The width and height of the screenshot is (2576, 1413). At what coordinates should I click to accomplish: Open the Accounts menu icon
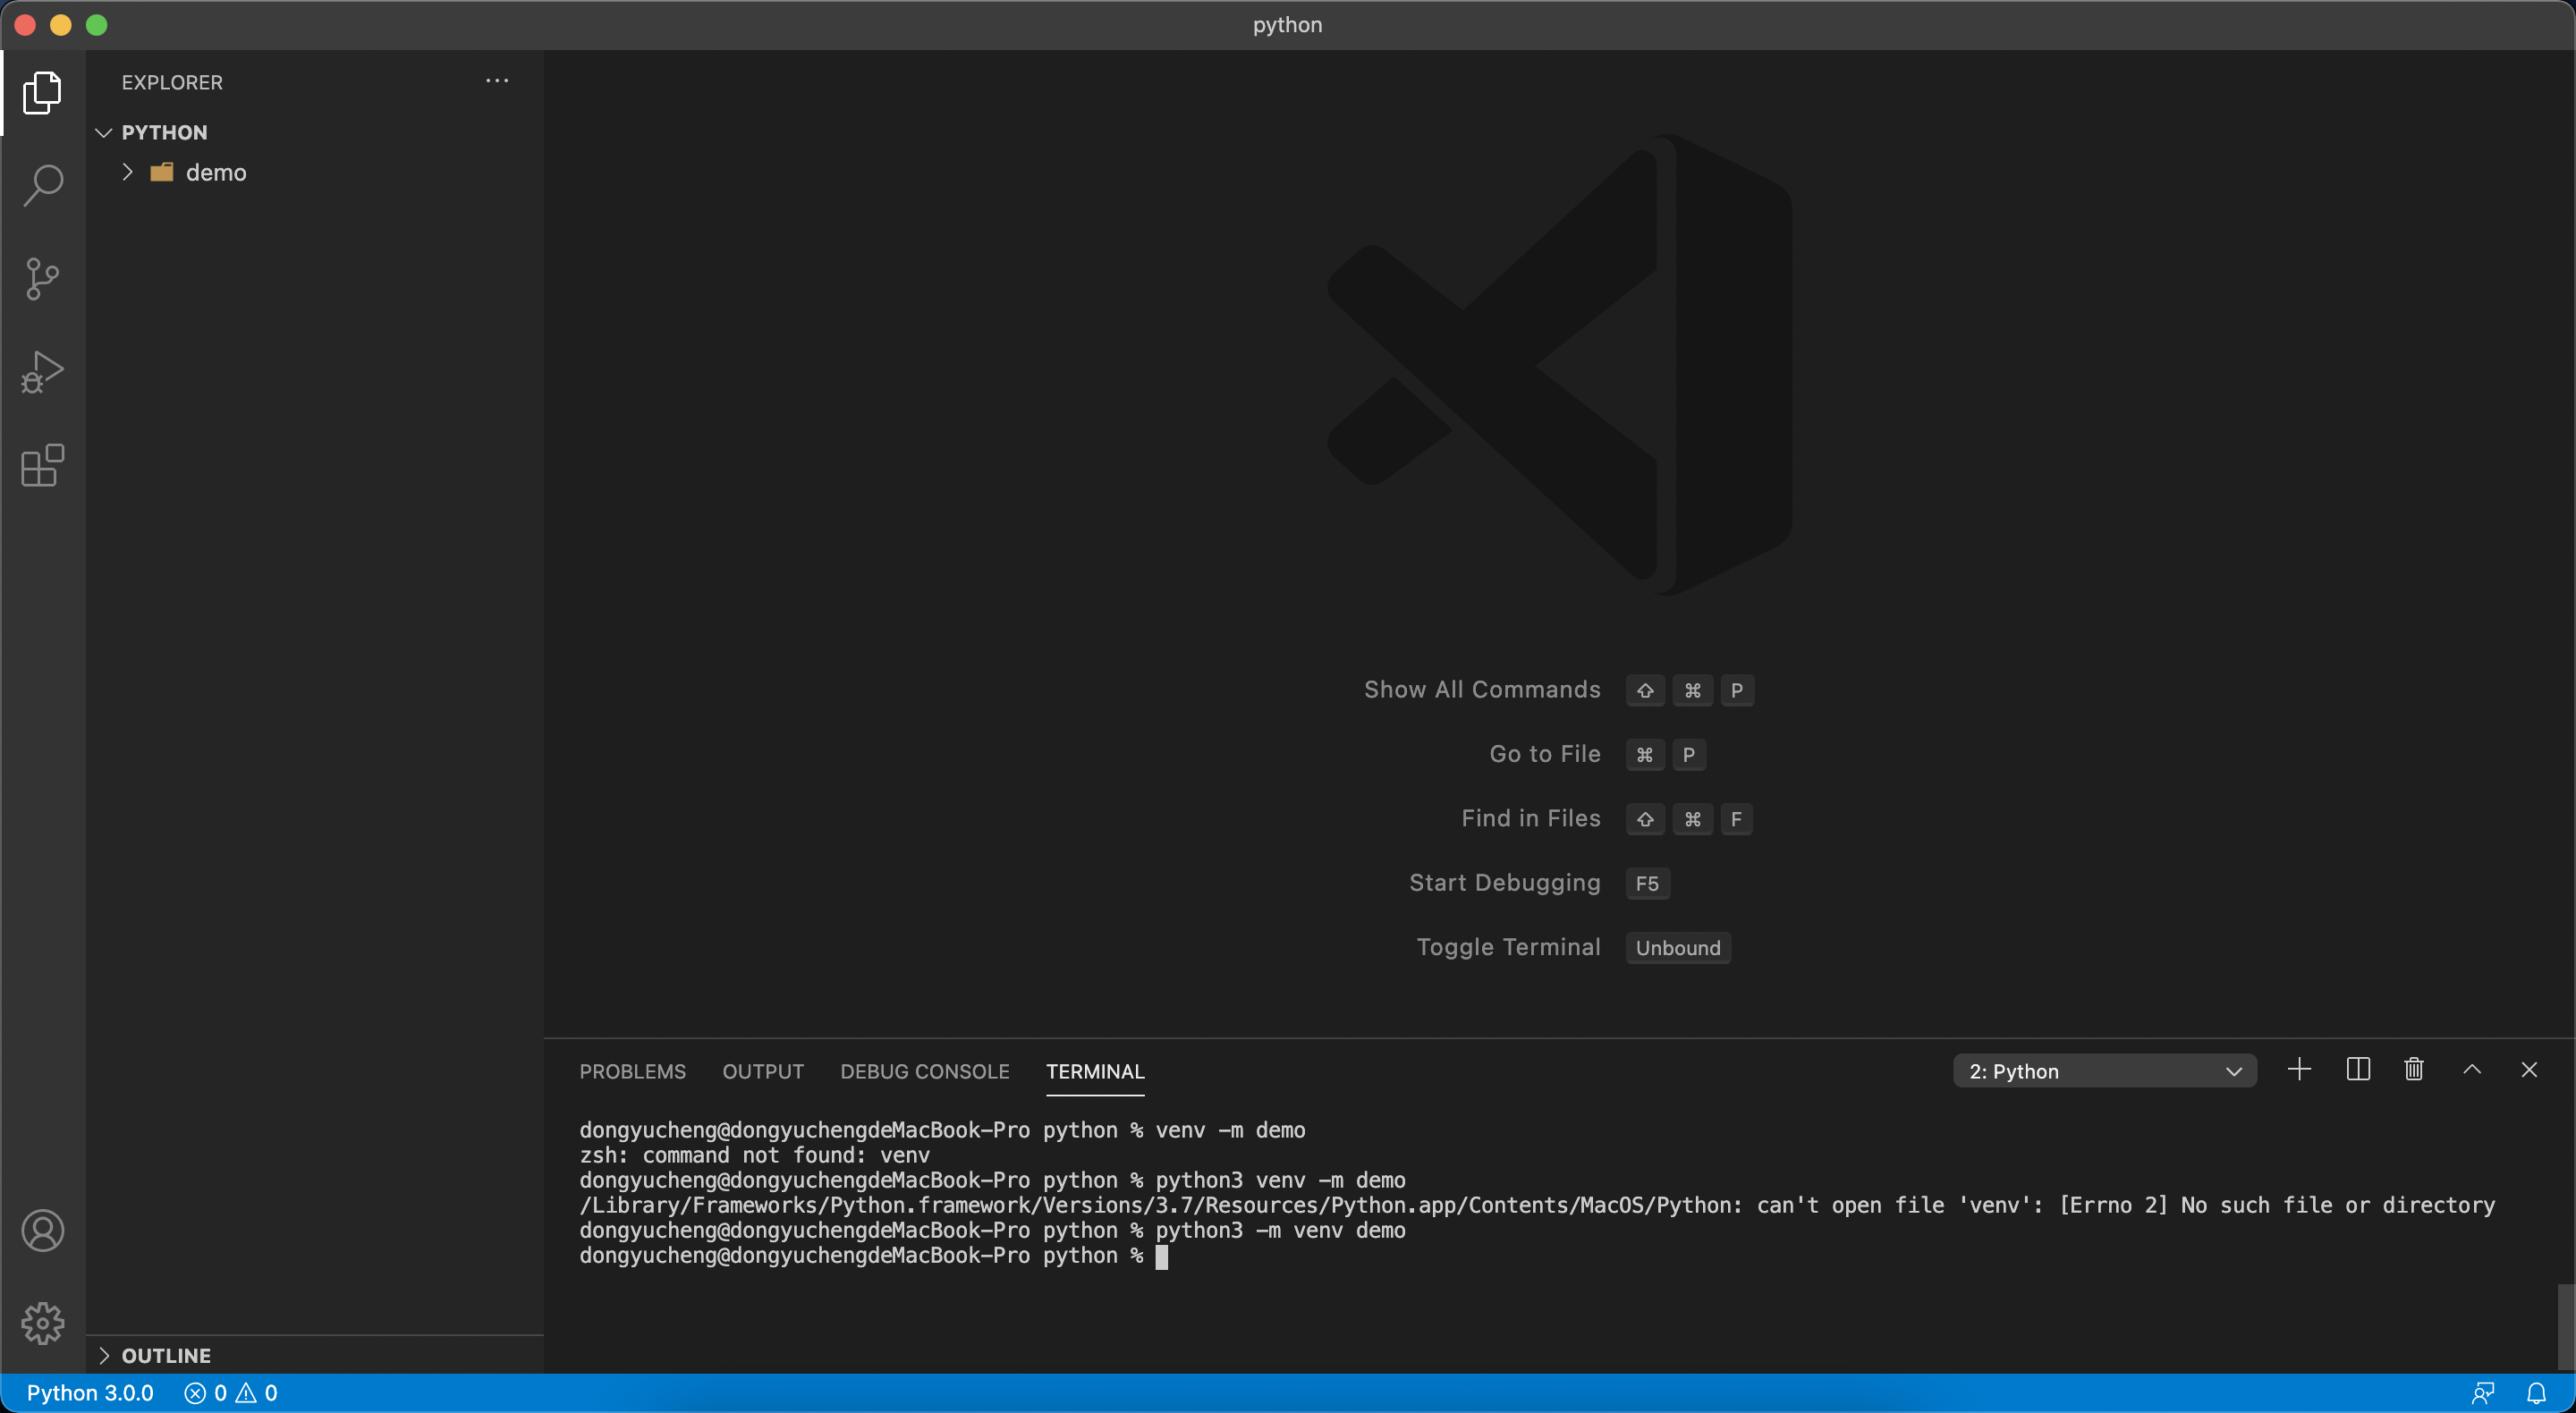tap(42, 1230)
